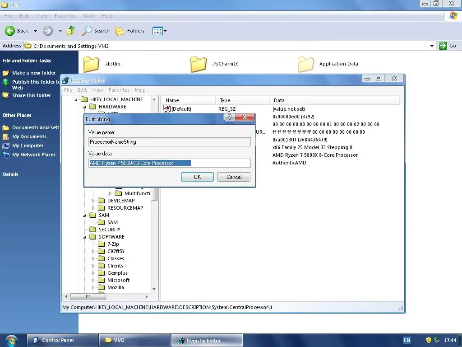Switch to Control Panel taskbar button

[62, 340]
